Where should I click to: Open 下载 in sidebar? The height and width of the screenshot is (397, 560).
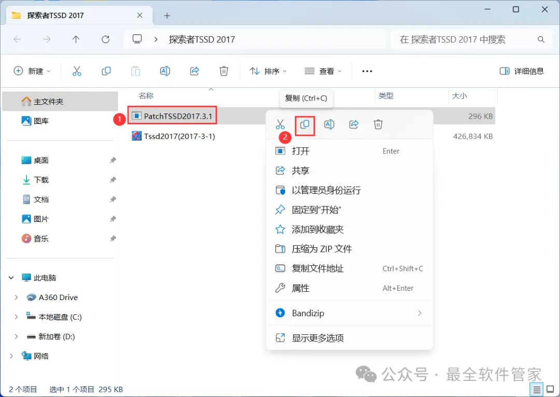[60, 180]
